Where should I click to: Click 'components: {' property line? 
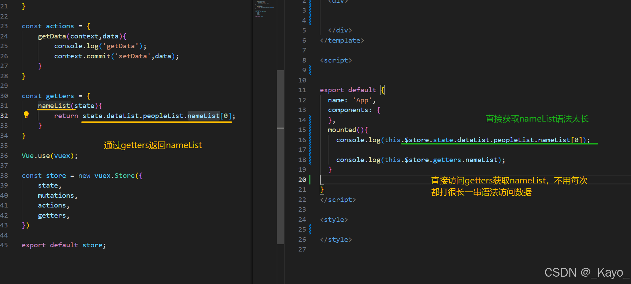[x=354, y=110]
